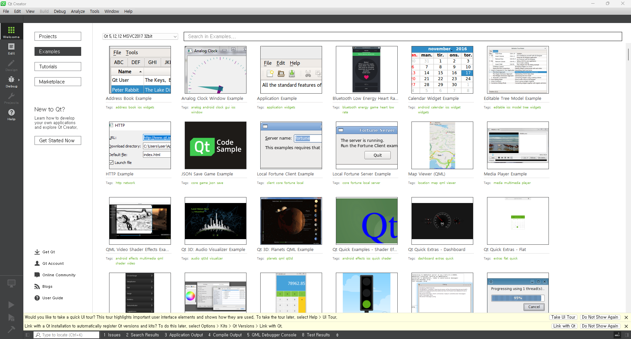Open the Help menu
Image resolution: width=631 pixels, height=339 pixels.
coord(128,11)
